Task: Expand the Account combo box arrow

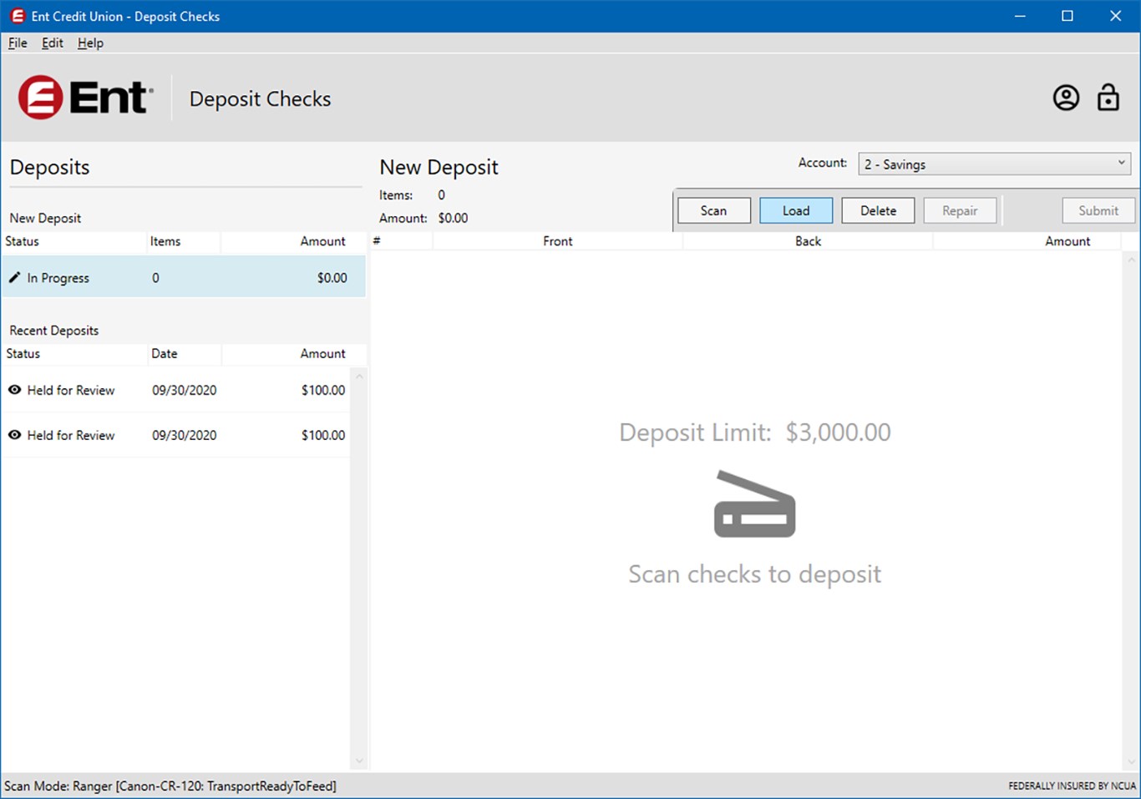Action: point(1122,164)
